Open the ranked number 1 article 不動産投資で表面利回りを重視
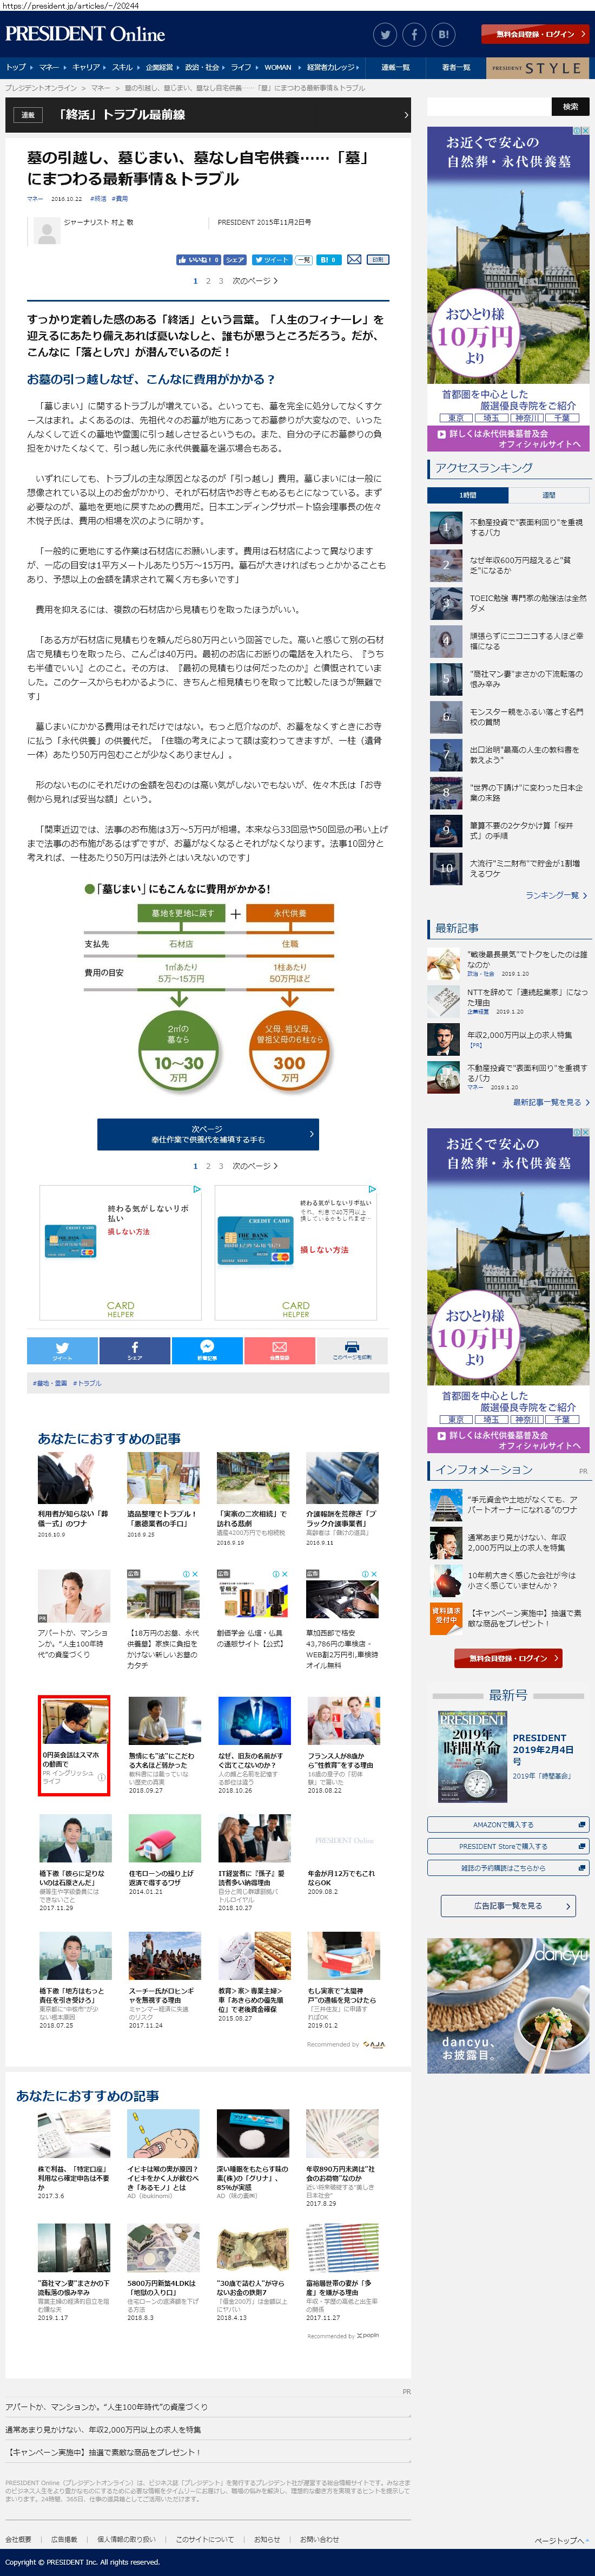Image resolution: width=595 pixels, height=2576 pixels. click(509, 527)
